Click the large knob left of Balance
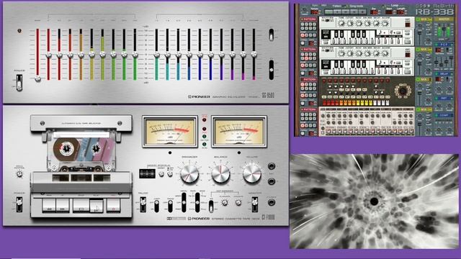This screenshot has height=259, width=461. pos(189,173)
